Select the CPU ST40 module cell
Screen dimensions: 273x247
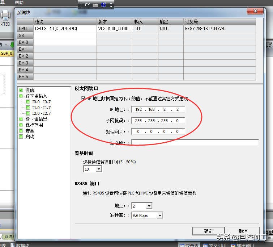[x=65, y=28]
